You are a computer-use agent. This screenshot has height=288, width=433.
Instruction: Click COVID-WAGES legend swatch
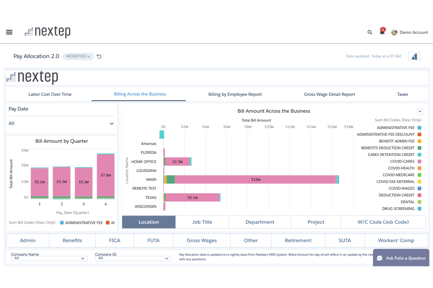(x=419, y=188)
